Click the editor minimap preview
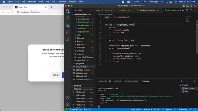This screenshot has height=111, width=198. click(189, 19)
